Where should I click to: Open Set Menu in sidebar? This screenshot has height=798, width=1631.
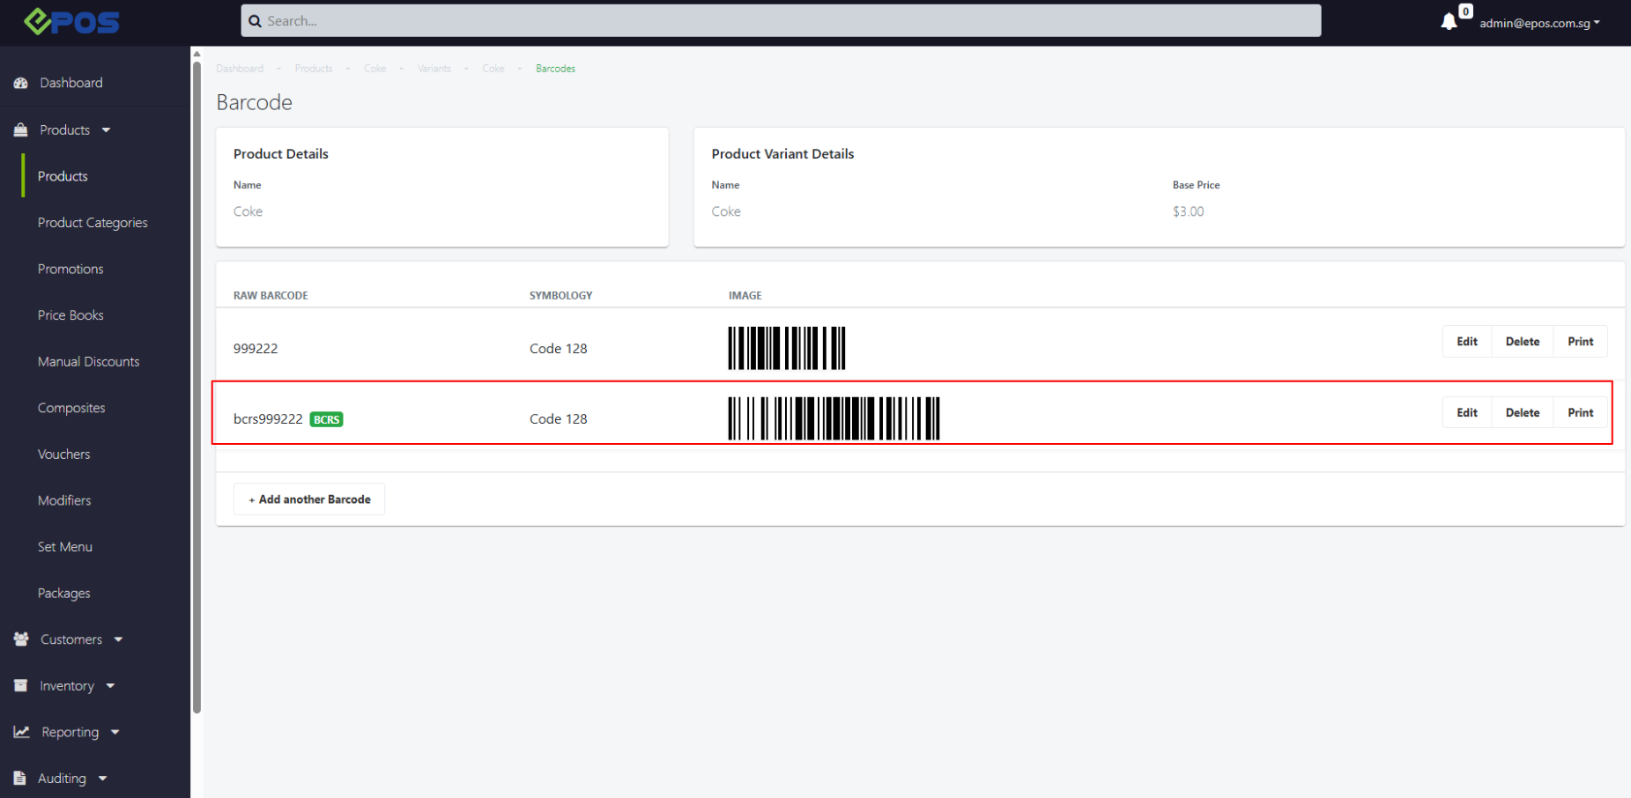[x=64, y=547]
